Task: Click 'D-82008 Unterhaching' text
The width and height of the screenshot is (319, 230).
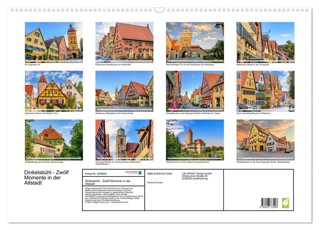Action: 195,178
